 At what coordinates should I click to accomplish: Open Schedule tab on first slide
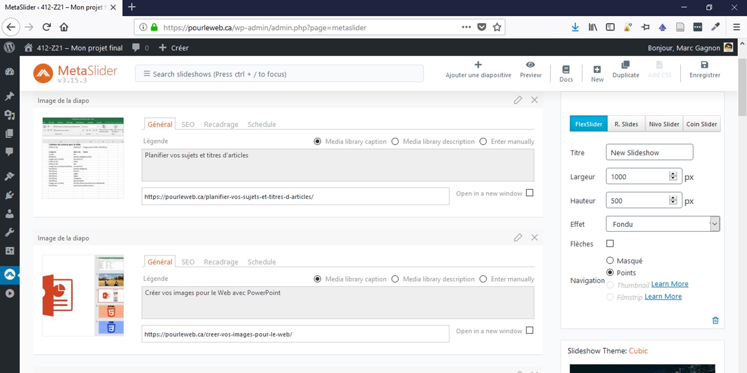click(262, 124)
